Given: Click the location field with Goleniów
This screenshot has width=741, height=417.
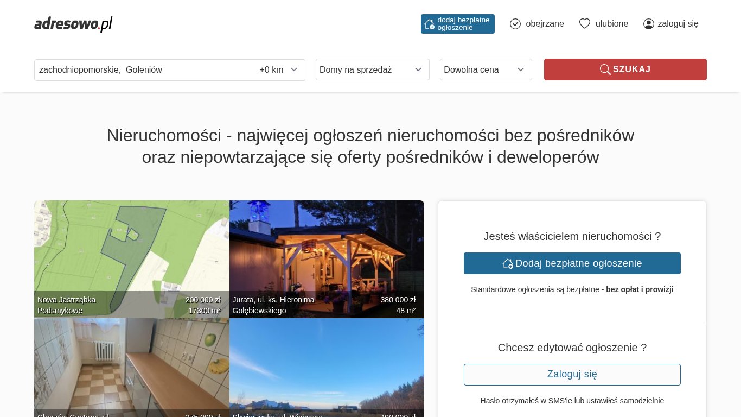Looking at the screenshot, I should [141, 69].
